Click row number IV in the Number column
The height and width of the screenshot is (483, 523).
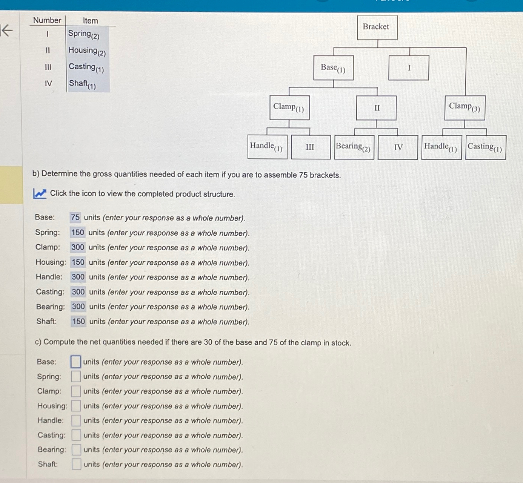point(48,83)
